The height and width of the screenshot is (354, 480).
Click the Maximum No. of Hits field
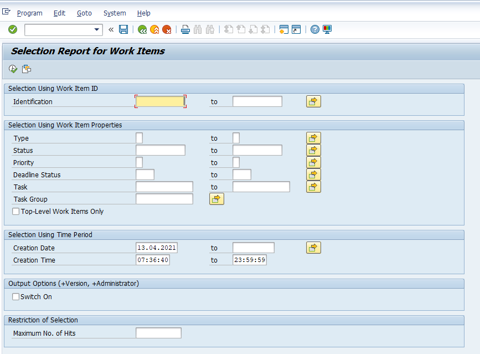pos(158,333)
